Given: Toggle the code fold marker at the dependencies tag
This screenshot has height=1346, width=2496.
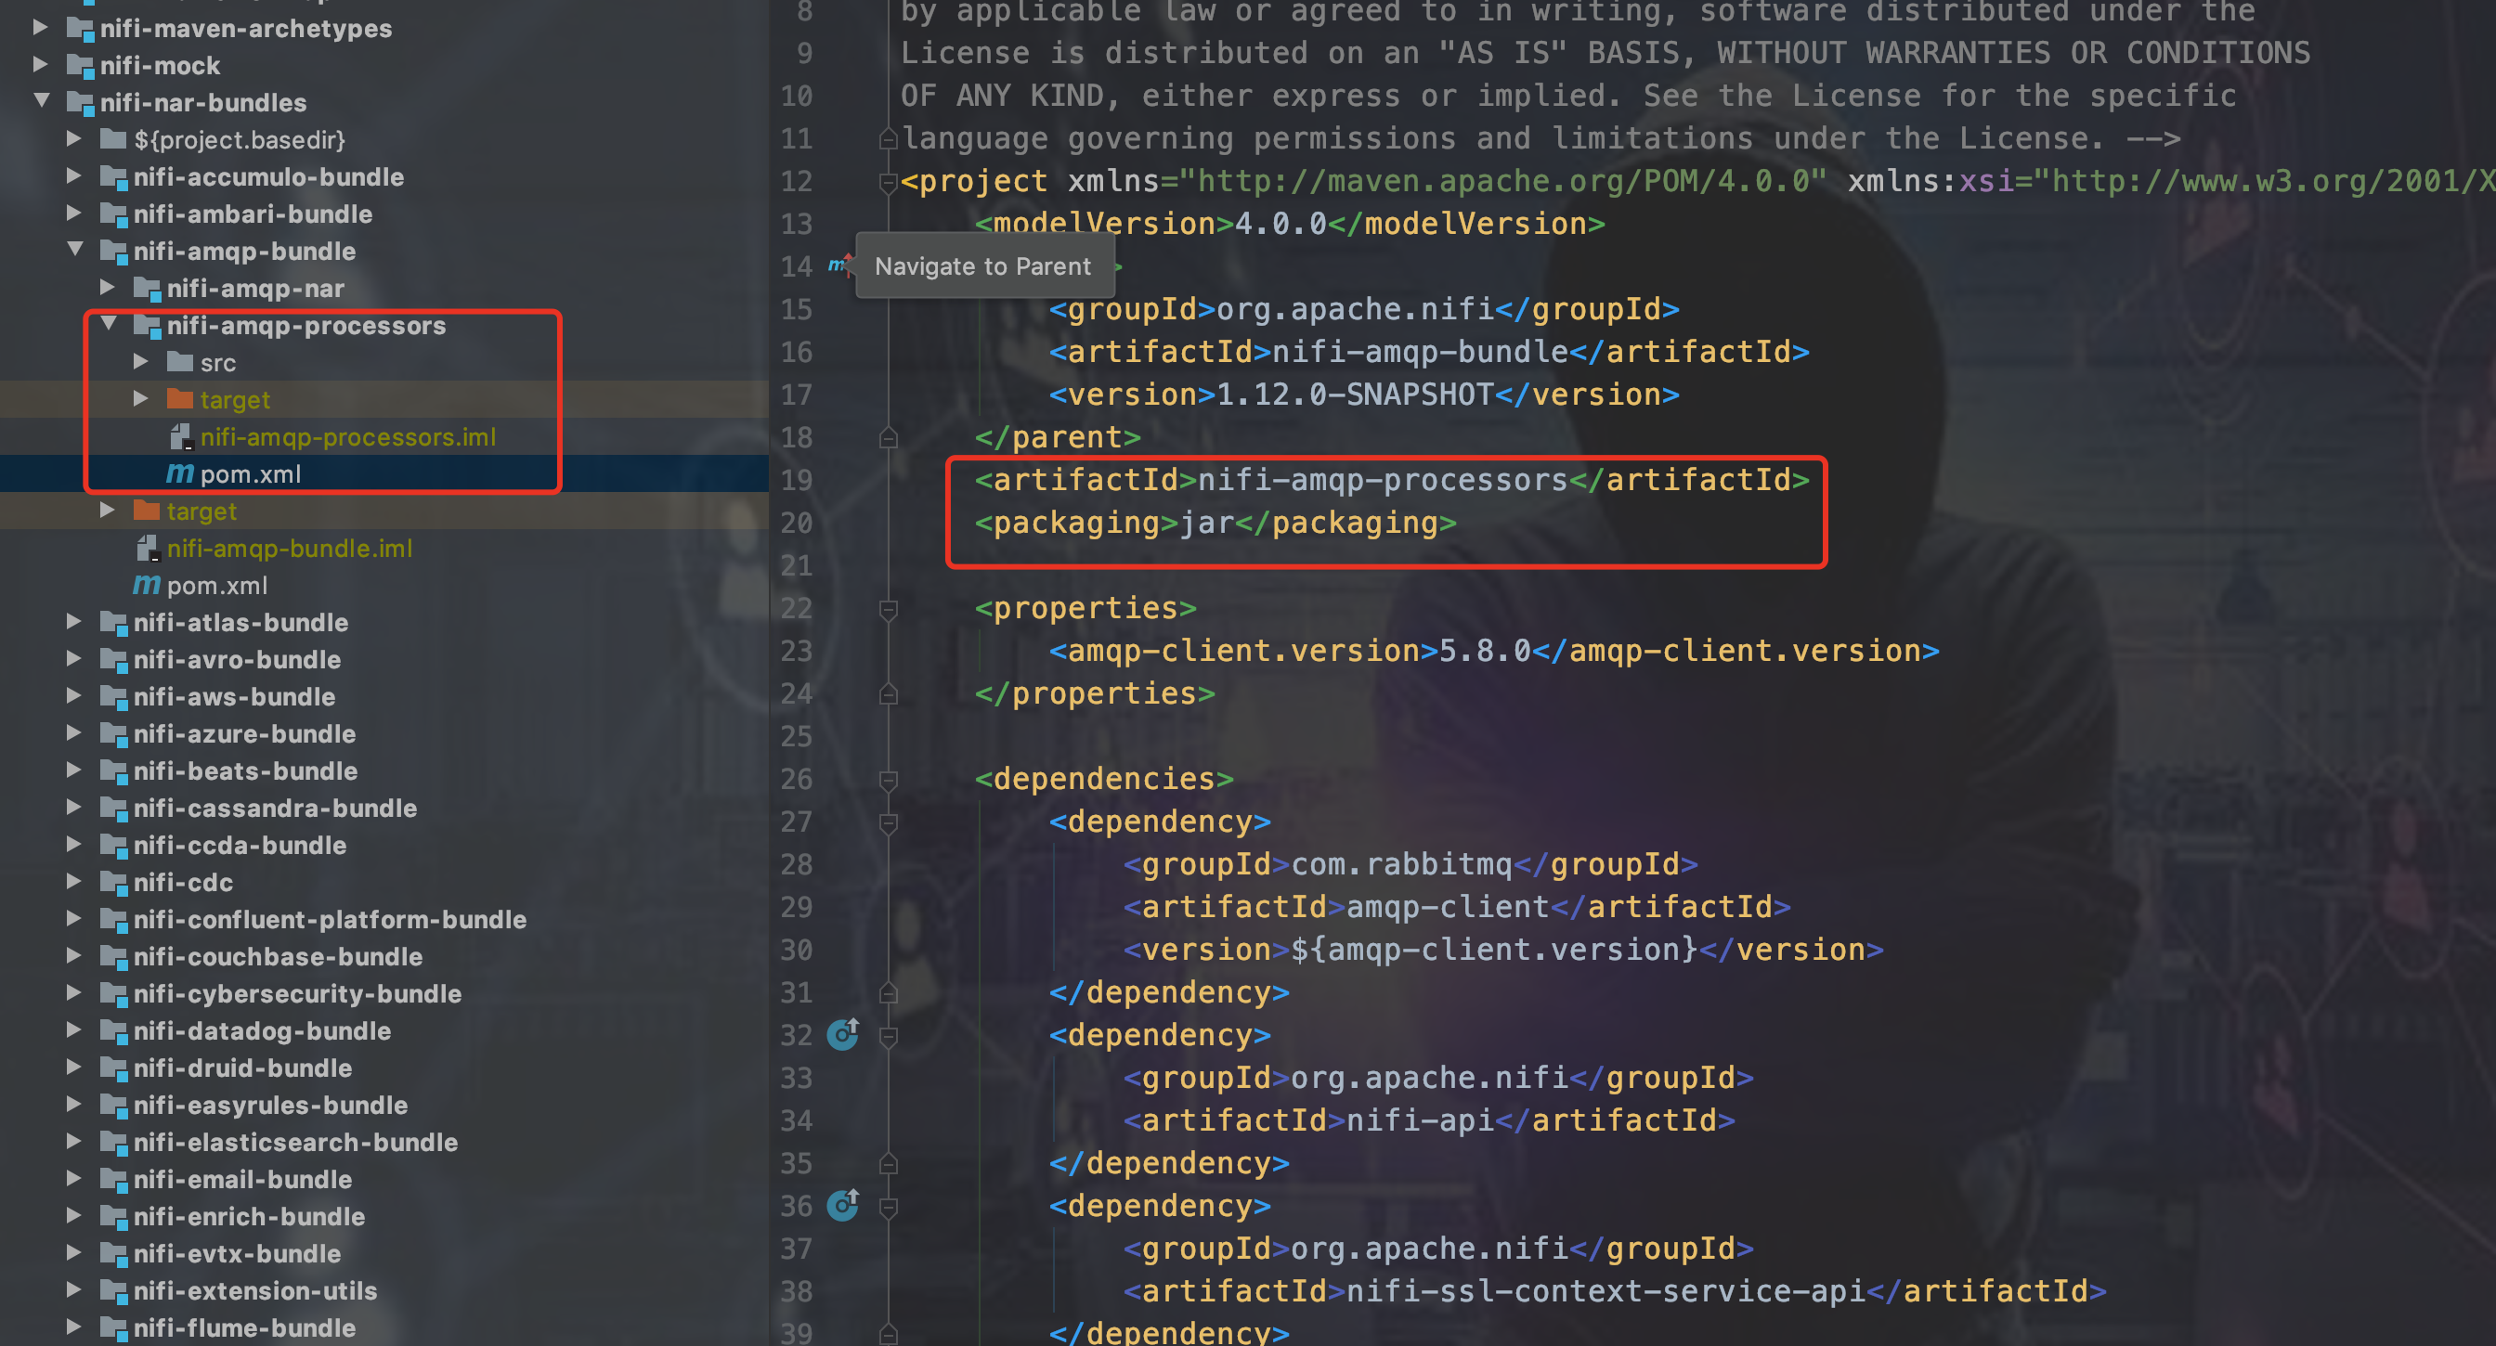Looking at the screenshot, I should tap(888, 780).
